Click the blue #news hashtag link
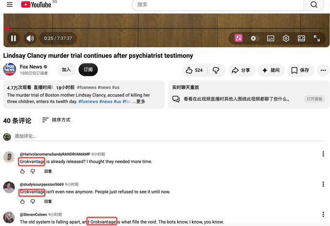 (x=106, y=102)
